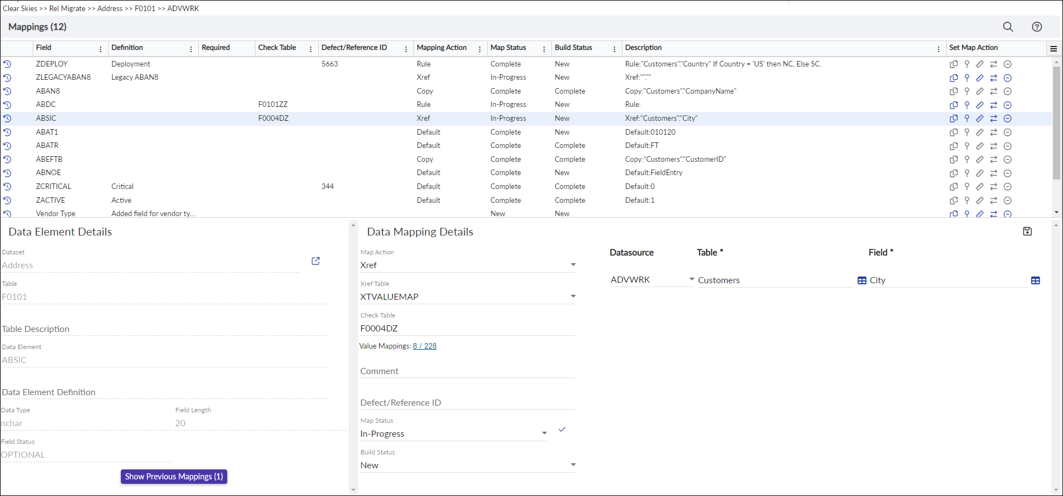Open the Address dataset external link icon

coord(315,261)
